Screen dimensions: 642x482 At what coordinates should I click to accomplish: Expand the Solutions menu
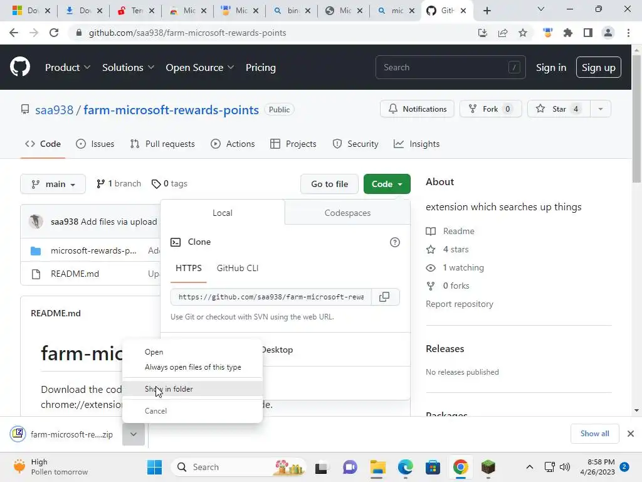coord(128,68)
